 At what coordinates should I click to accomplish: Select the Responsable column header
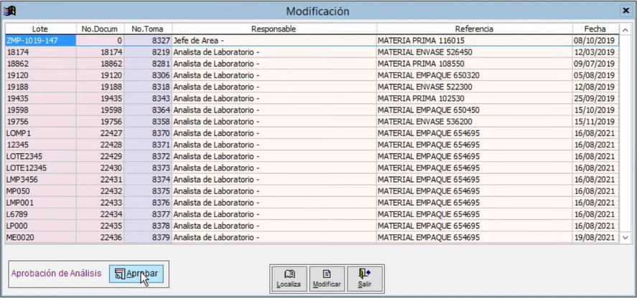[x=274, y=29]
